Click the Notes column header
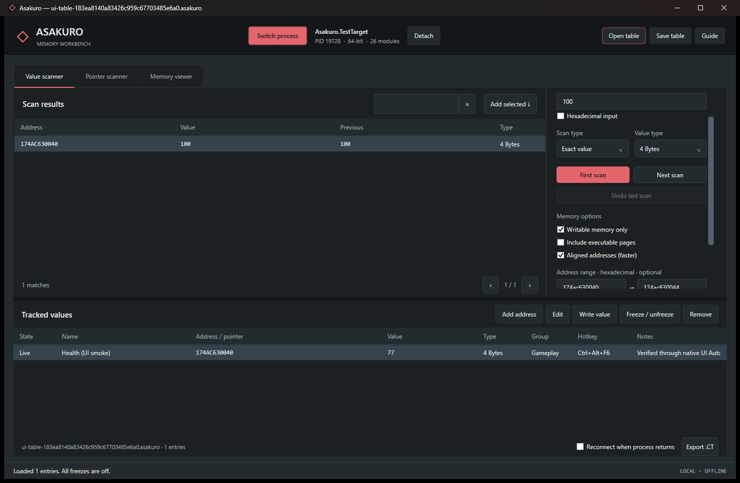 pyautogui.click(x=645, y=337)
